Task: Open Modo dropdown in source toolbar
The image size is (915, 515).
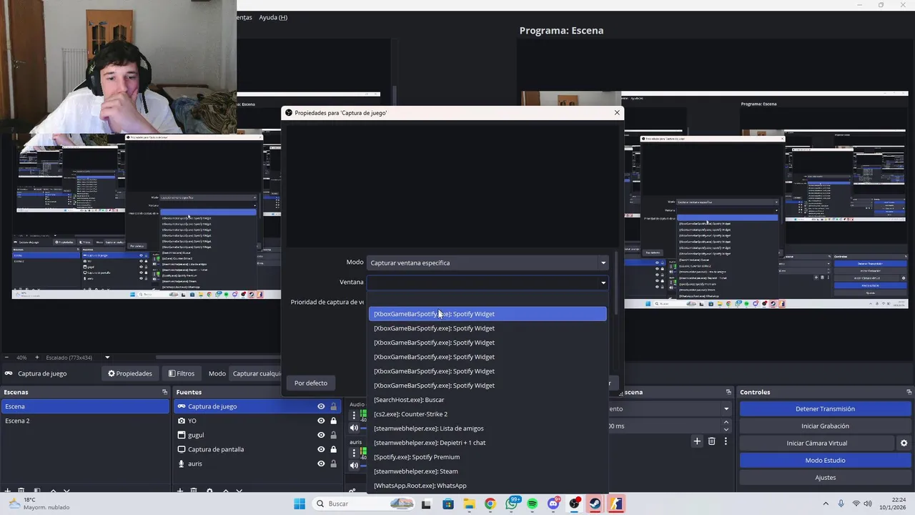Action: click(254, 373)
